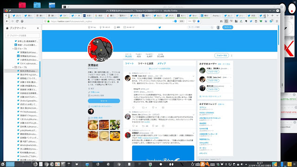Screen dimensions: 297x167
Task: Open the list all tabs dropdown
Action: (x=277, y=15)
